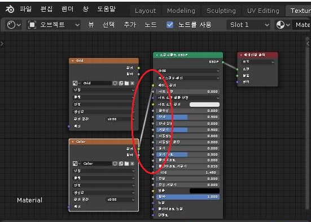Click the new image icon in Color node
This screenshot has height=222, width=311.
pyautogui.click(x=121, y=164)
